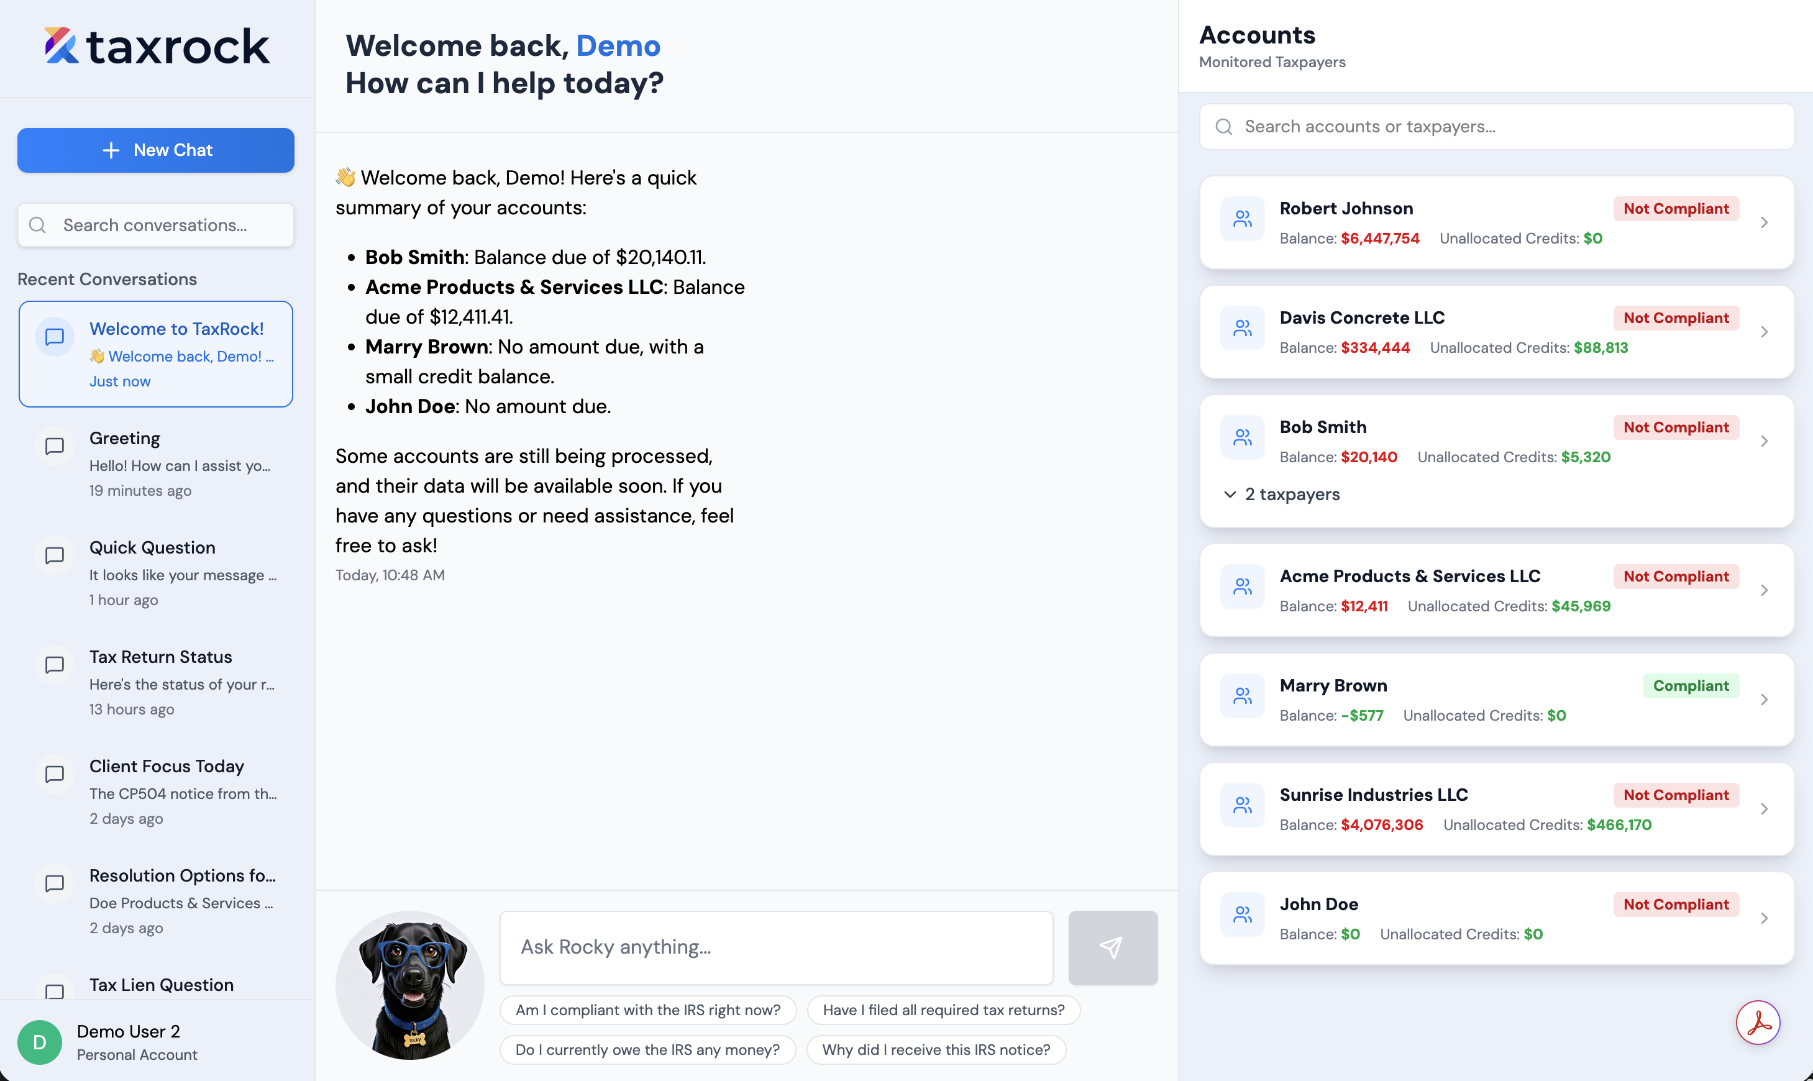1813x1081 pixels.
Task: Click the balance $6,447,754 value
Action: [1381, 239]
